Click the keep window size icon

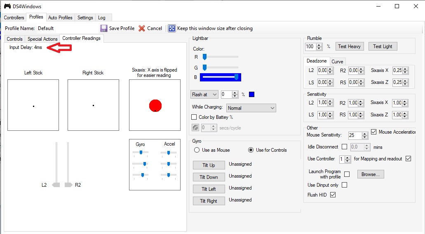pyautogui.click(x=171, y=28)
